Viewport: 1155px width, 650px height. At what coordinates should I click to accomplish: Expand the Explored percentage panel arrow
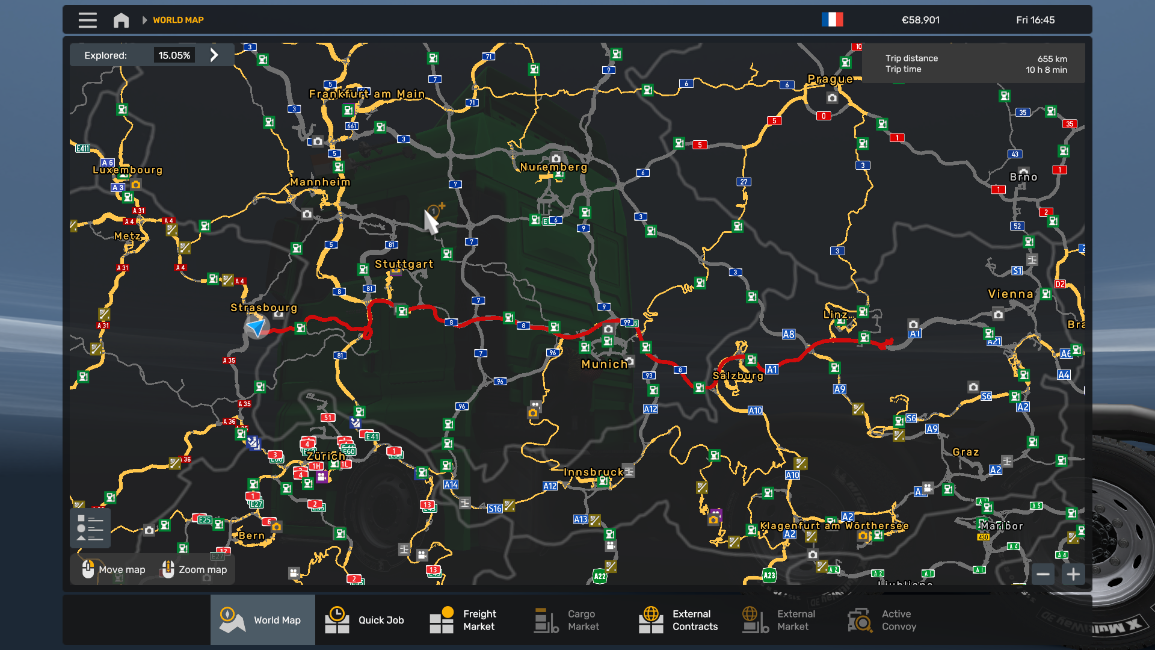point(214,55)
